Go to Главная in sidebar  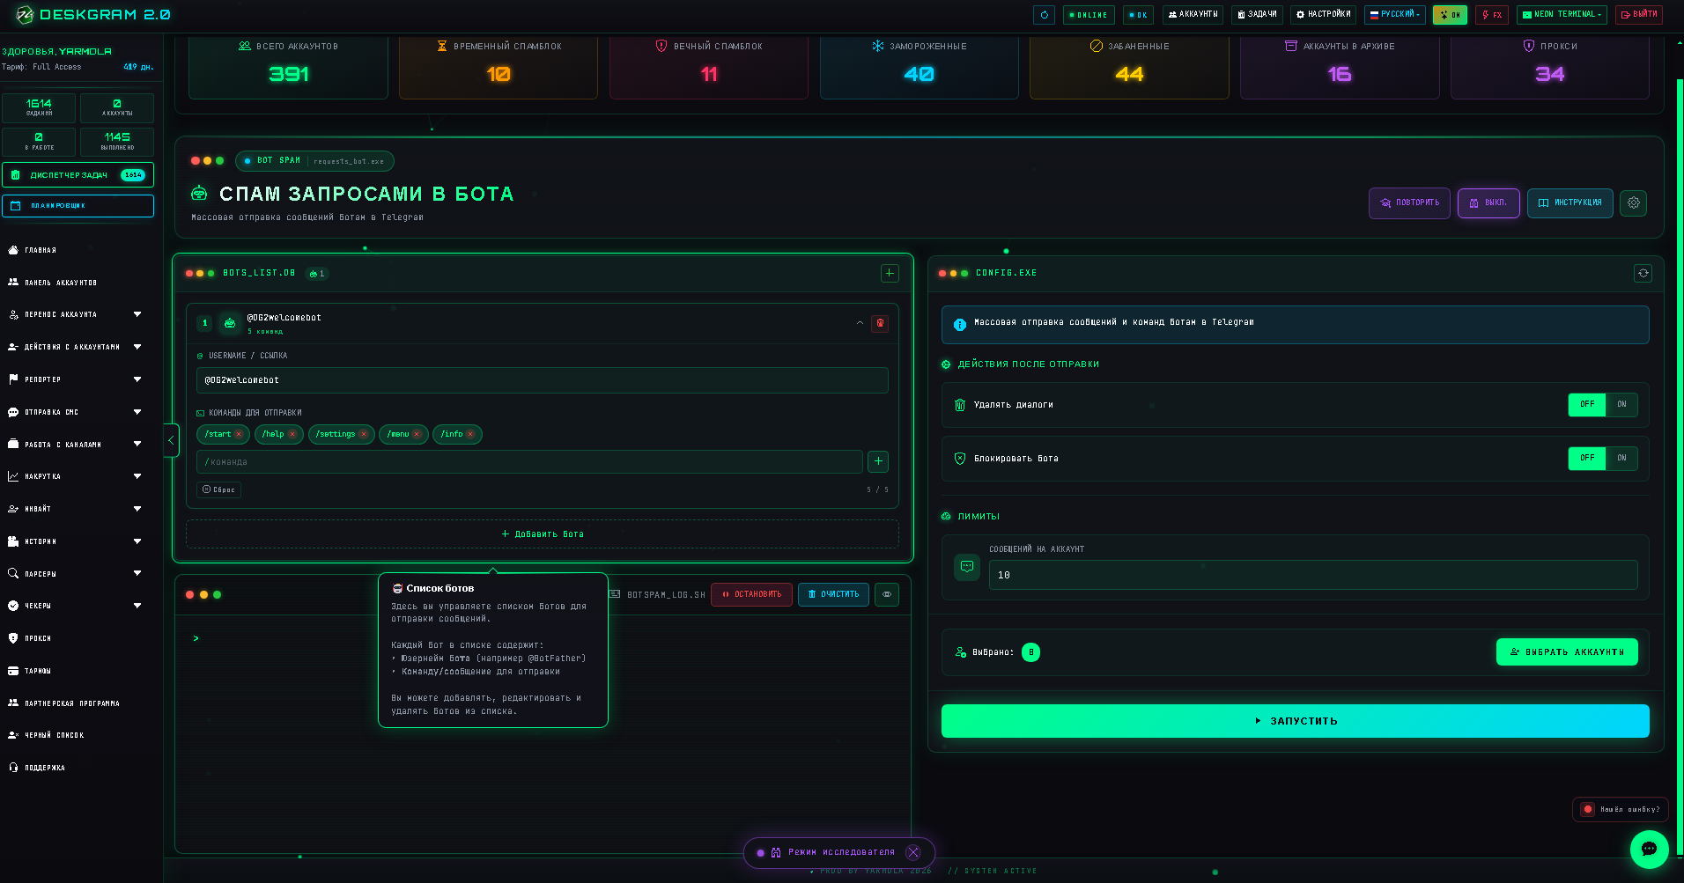click(x=41, y=250)
